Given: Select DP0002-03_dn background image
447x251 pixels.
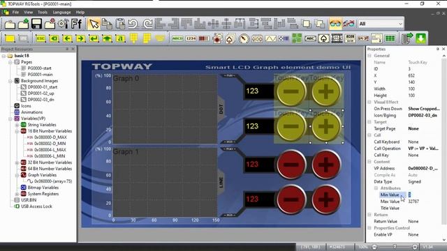Looking at the screenshot, I should click(41, 100).
